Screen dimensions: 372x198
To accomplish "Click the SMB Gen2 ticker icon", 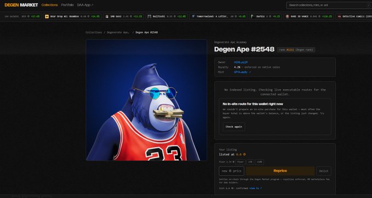I will point(107,16).
